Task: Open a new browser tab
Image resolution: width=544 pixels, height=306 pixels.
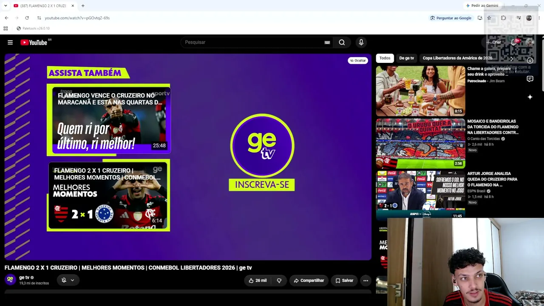Action: pos(83,6)
